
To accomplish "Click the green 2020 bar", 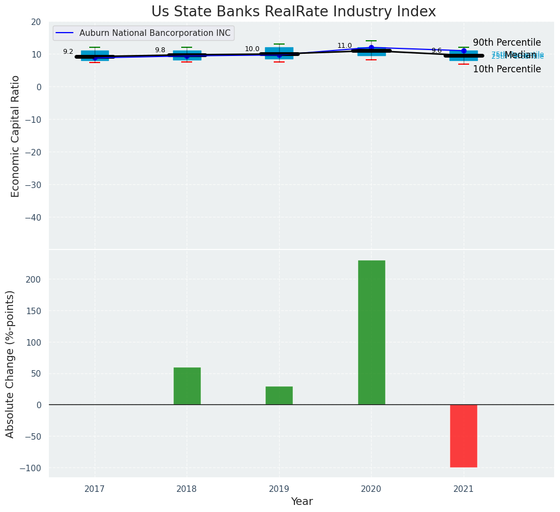I will tap(371, 332).
